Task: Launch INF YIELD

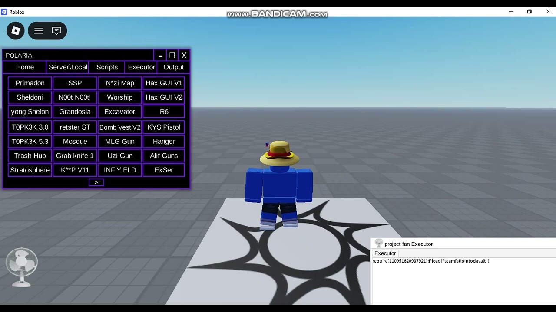Action: [x=120, y=170]
